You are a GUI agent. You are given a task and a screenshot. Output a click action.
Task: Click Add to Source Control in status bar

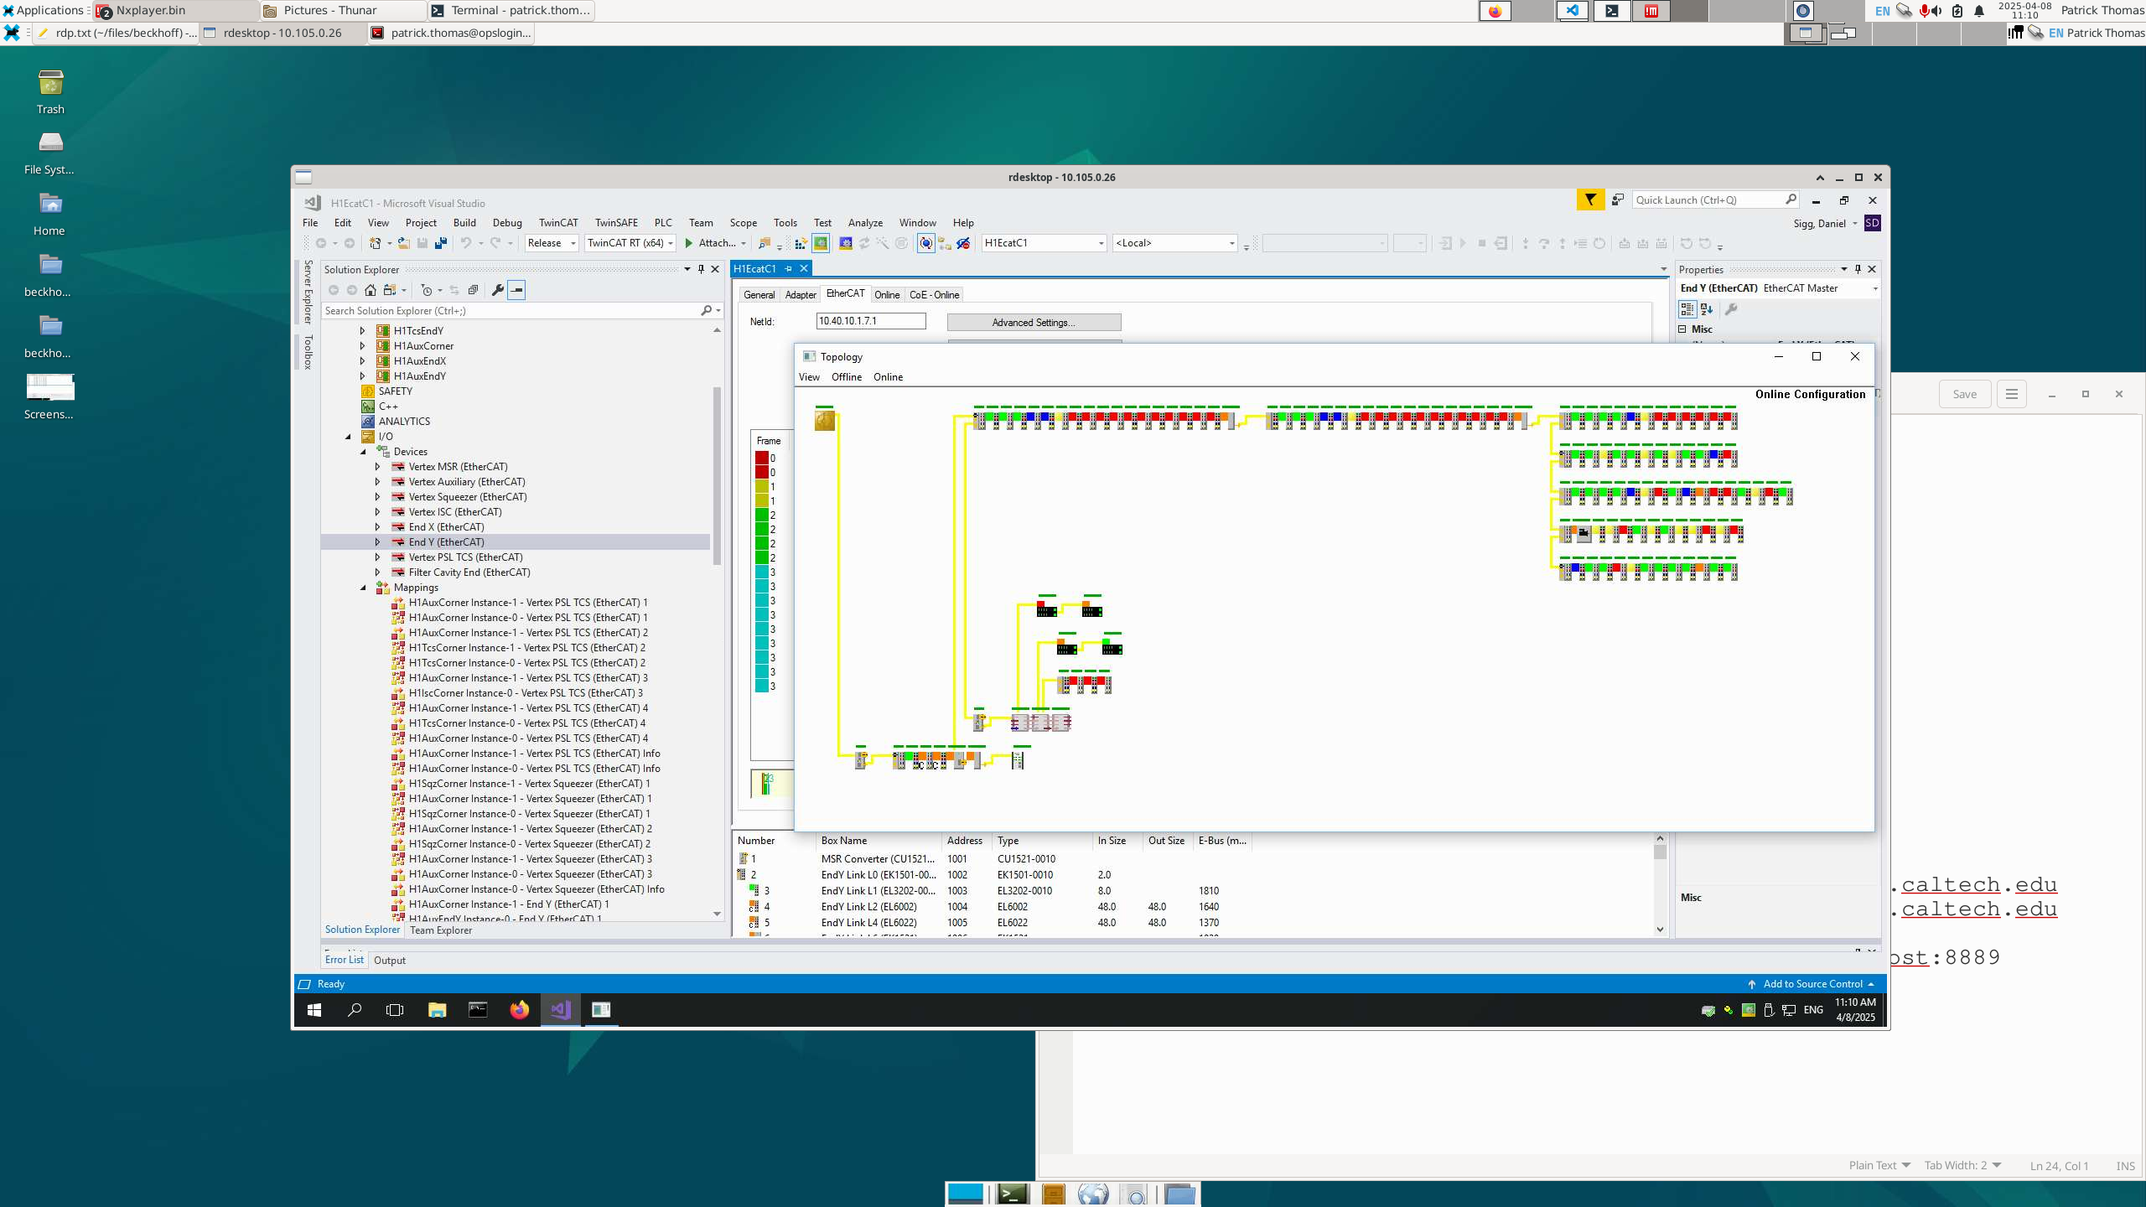click(1812, 984)
